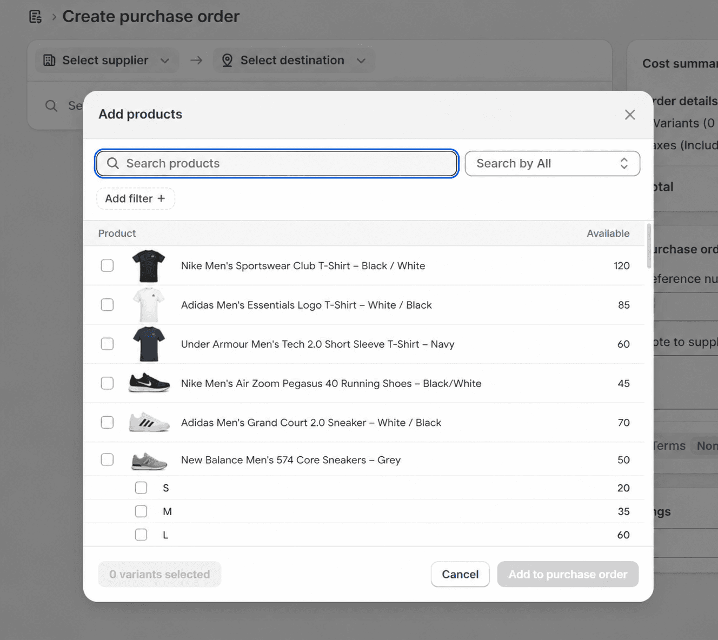The image size is (718, 640).
Task: Check the Adidas Essentials Logo T-Shirt checkbox
Action: 107,305
